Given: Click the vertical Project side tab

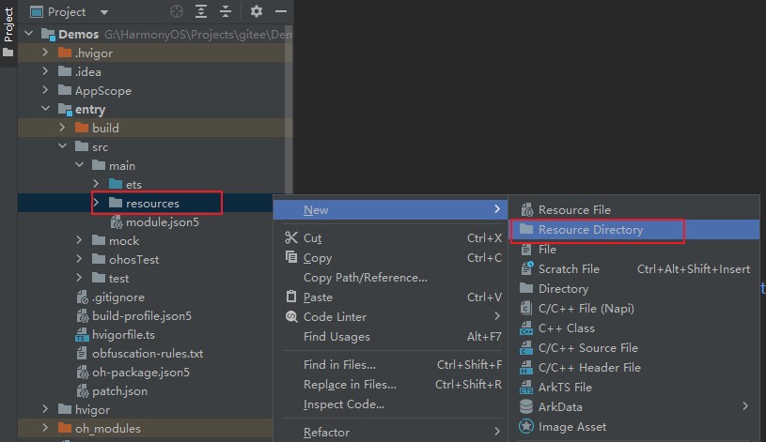Looking at the screenshot, I should click(x=8, y=26).
